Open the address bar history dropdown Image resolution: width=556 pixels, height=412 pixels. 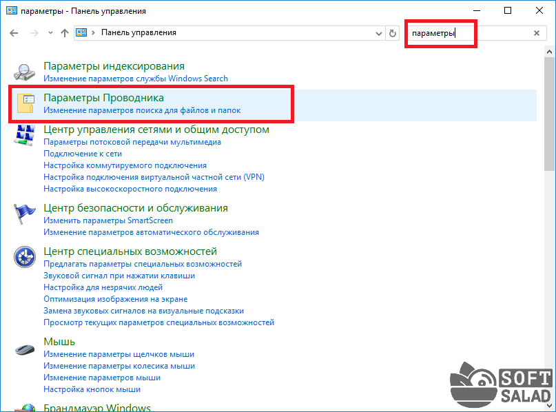(379, 33)
